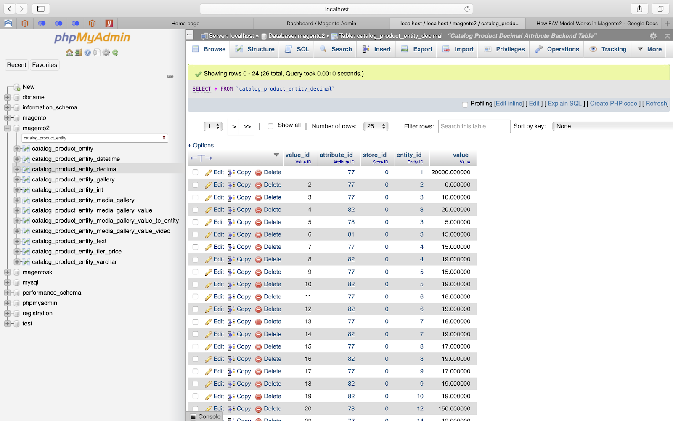Screen dimensions: 673x421
Task: Open Sort by key dropdown
Action: pyautogui.click(x=612, y=126)
